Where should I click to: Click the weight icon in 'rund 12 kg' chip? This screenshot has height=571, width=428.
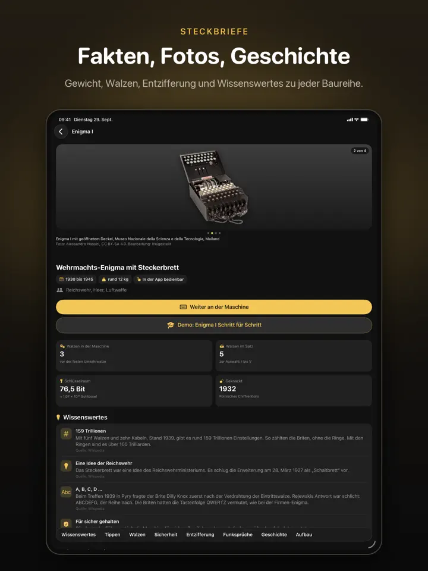pos(103,280)
